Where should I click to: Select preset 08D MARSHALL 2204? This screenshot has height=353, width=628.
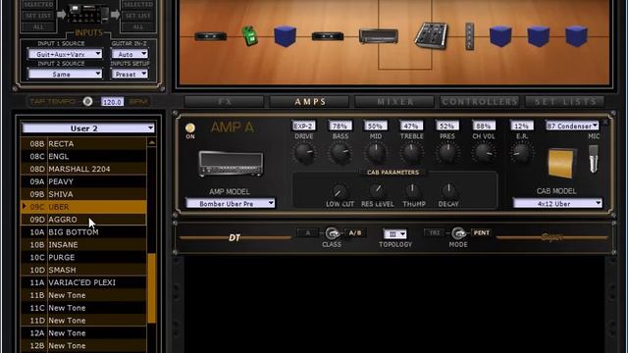point(83,169)
